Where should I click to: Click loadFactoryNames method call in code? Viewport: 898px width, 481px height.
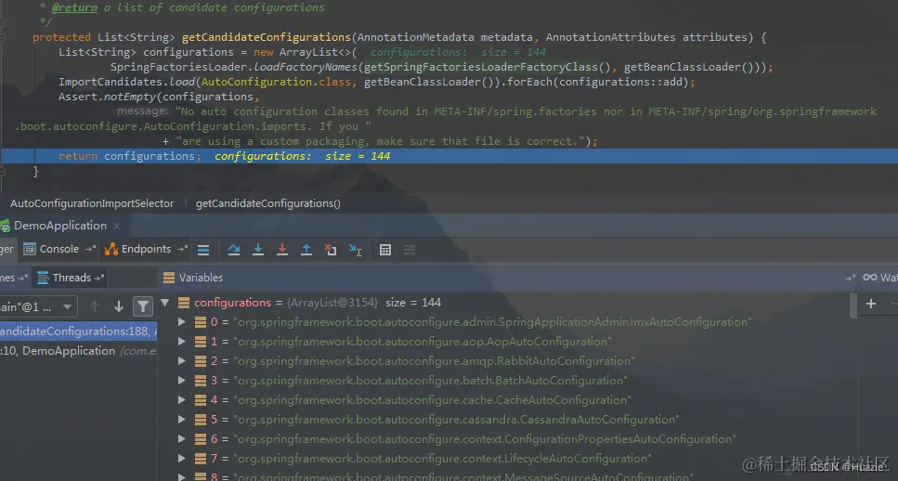click(306, 67)
